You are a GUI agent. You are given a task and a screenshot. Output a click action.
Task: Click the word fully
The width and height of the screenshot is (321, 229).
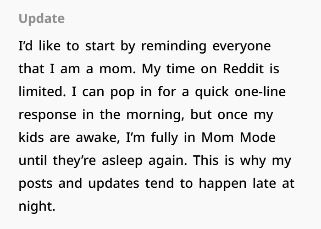coord(165,138)
